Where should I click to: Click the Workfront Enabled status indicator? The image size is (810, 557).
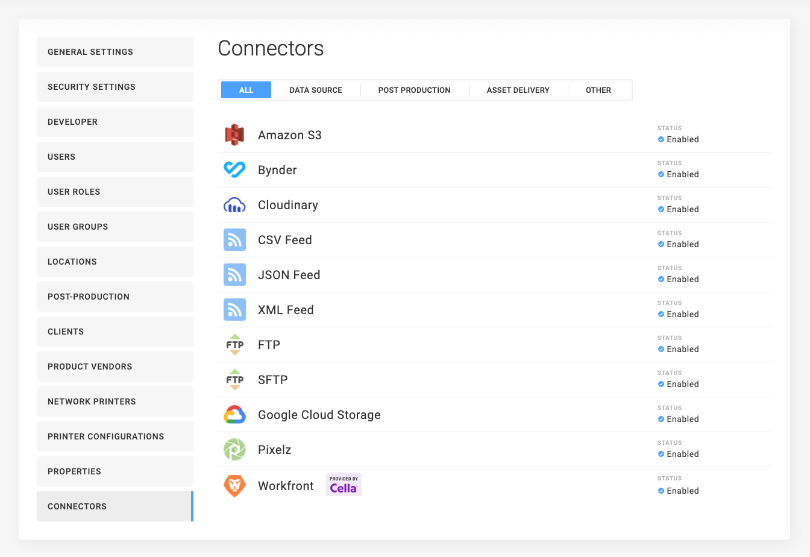(x=678, y=491)
